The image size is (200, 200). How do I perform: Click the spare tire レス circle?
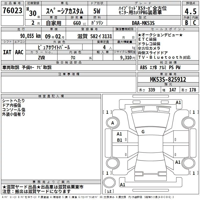[109, 182]
